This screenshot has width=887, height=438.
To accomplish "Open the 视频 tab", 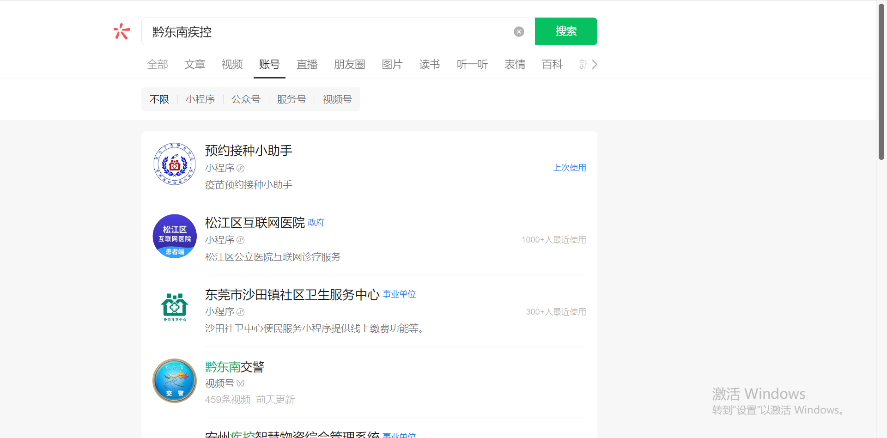I will click(x=232, y=64).
